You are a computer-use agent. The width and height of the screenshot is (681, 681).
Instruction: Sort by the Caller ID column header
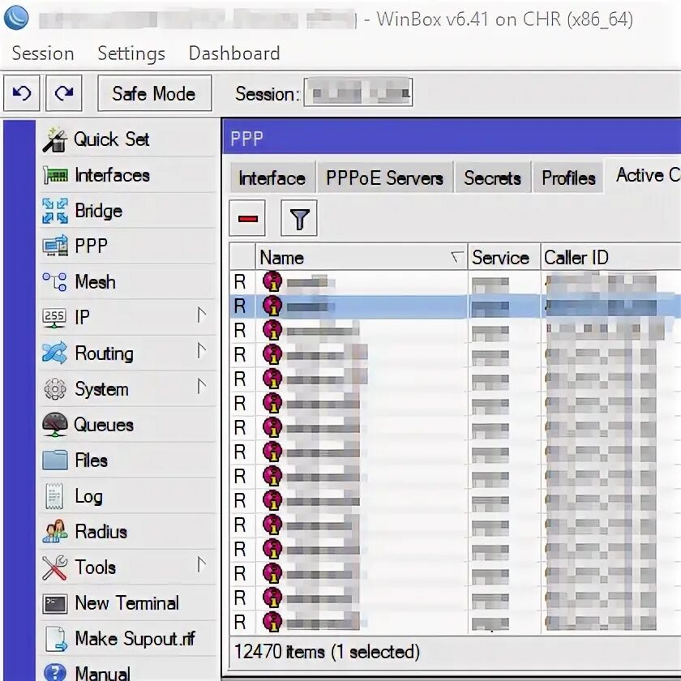pos(611,257)
